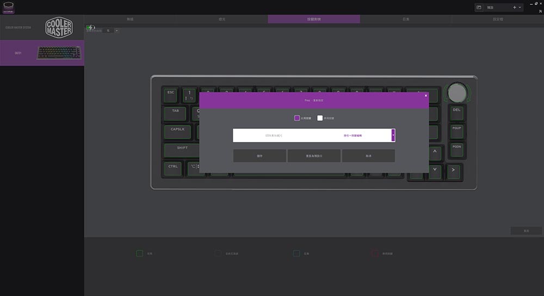Click the profile name field at top right

point(497,7)
